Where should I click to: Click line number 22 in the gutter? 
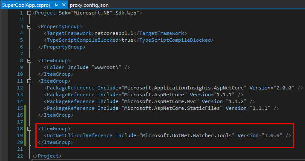pyautogui.click(x=20, y=156)
